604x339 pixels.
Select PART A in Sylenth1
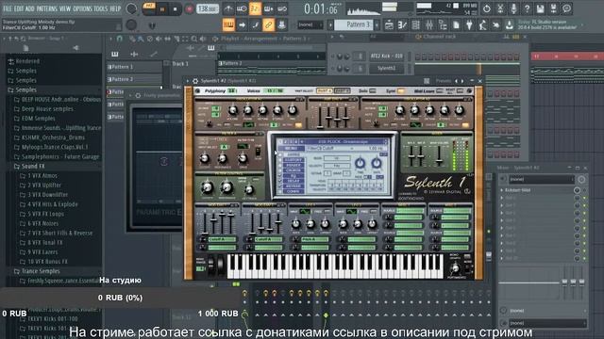coord(325,90)
